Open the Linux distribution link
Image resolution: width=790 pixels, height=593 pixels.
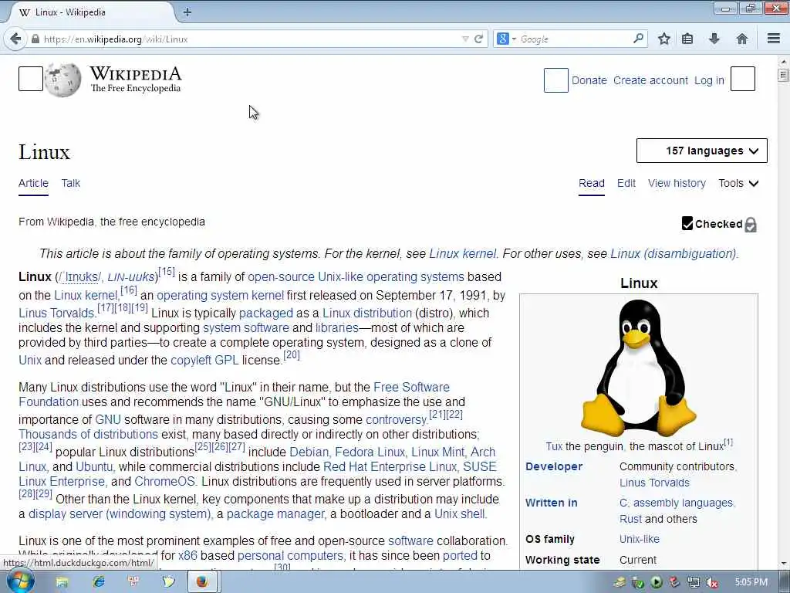click(367, 313)
